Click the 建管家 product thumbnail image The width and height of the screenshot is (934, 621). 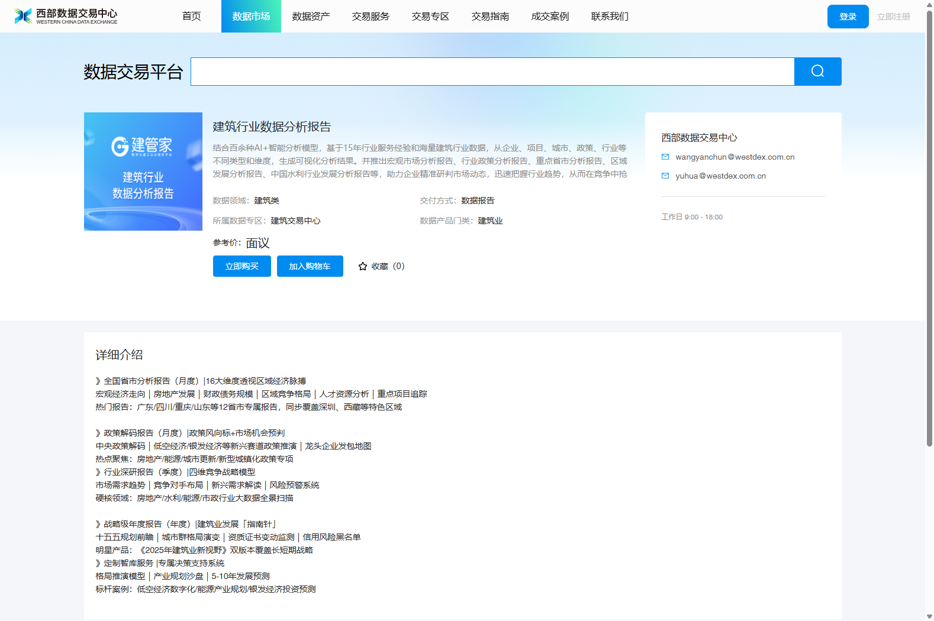143,172
